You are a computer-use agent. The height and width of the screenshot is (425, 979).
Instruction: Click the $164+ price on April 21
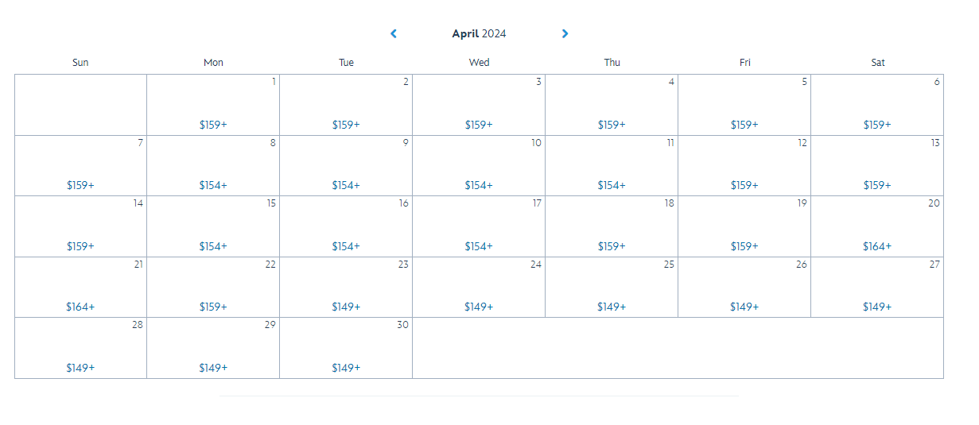pos(80,307)
